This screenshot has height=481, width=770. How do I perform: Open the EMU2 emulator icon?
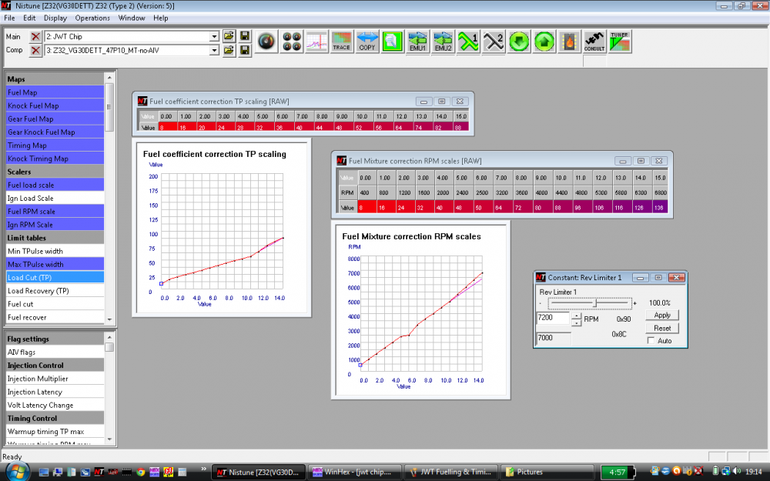click(x=441, y=42)
